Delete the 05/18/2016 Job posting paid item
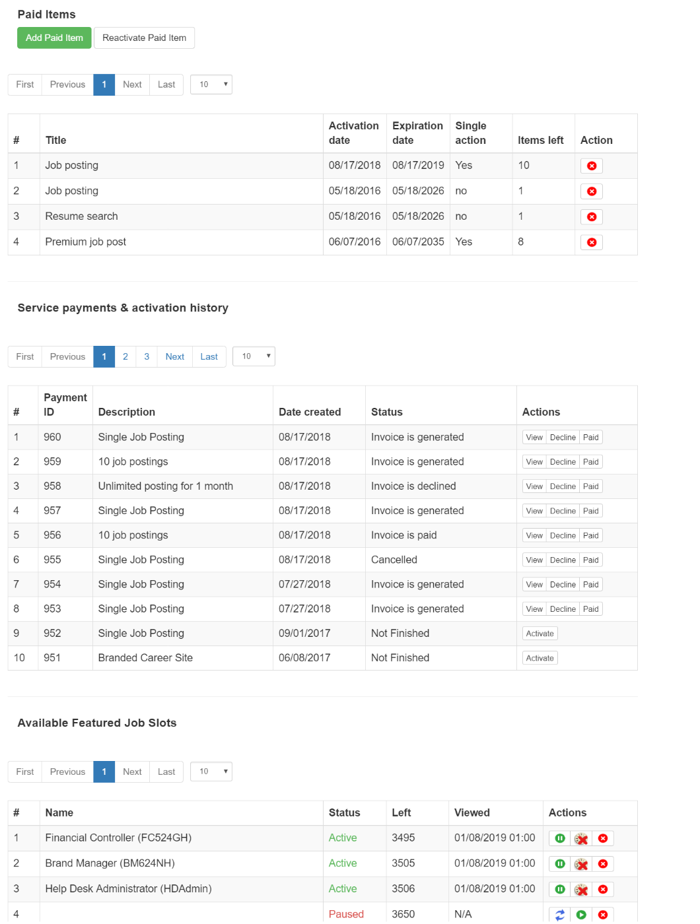 click(x=592, y=191)
